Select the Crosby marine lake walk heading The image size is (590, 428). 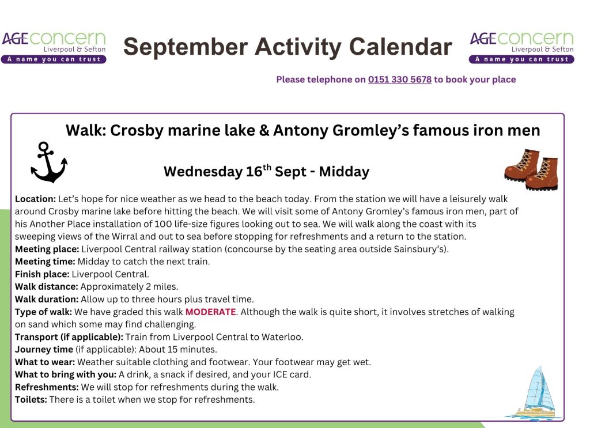[303, 131]
